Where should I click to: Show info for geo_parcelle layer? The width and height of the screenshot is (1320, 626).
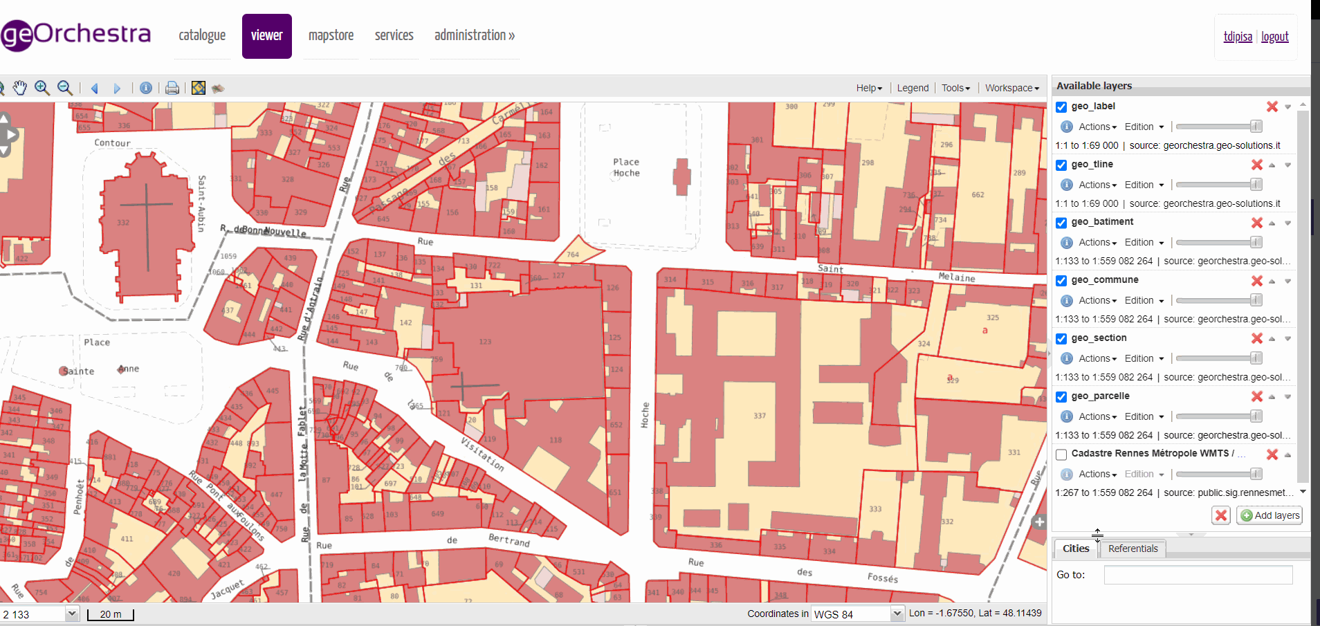click(1067, 416)
